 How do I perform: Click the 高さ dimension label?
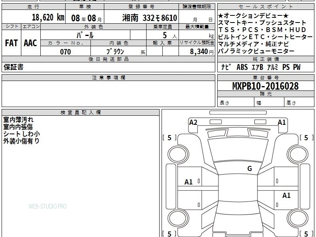[291, 103]
